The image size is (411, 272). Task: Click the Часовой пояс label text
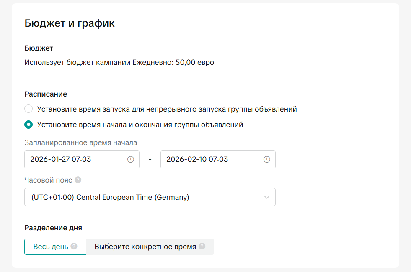48,180
